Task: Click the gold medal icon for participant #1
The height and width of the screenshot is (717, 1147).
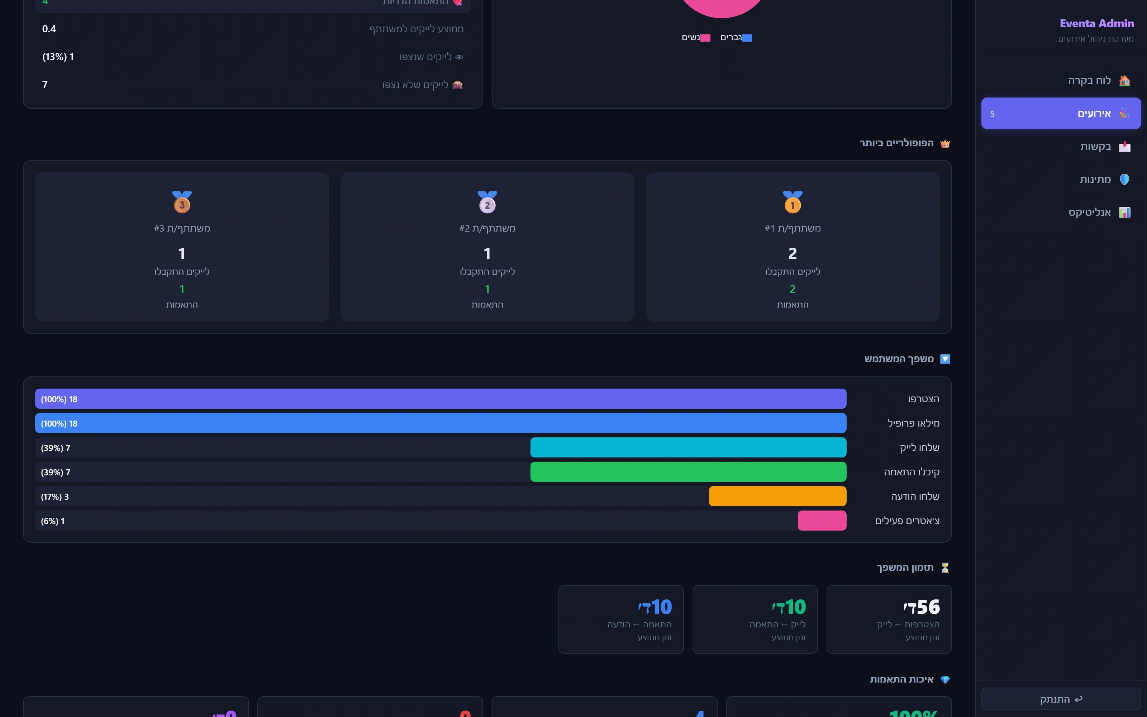Action: click(x=793, y=202)
